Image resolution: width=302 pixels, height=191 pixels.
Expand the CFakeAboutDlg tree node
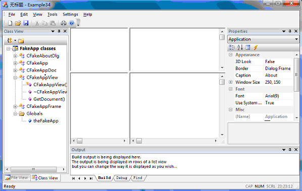[x=15, y=56]
